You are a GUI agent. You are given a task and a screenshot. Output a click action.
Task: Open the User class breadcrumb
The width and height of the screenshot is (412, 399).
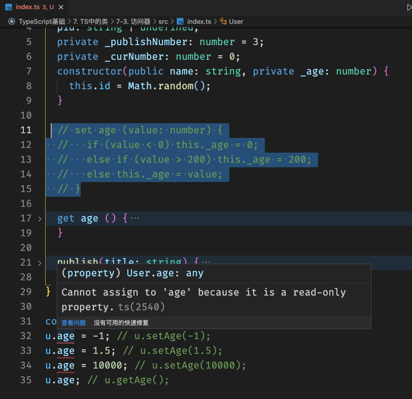click(236, 21)
